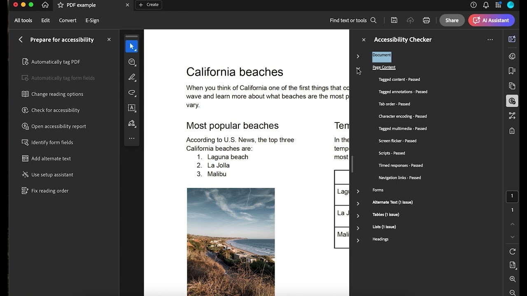Screen dimensions: 527x296
Task: Collapse the Page Content node
Action: point(358,68)
